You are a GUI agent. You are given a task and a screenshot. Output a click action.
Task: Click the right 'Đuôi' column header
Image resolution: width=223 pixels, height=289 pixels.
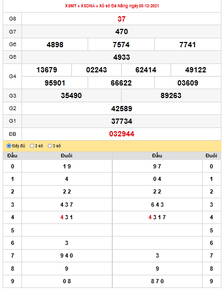[211, 156]
